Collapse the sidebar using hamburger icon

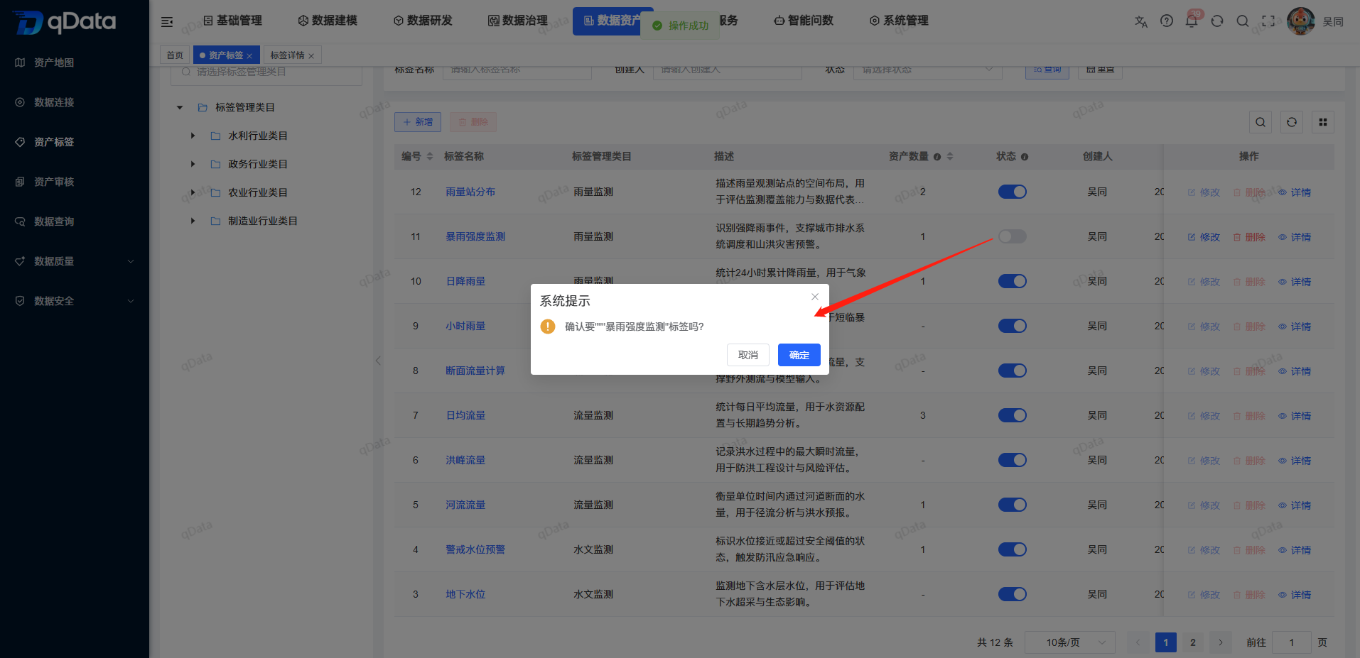coord(167,21)
